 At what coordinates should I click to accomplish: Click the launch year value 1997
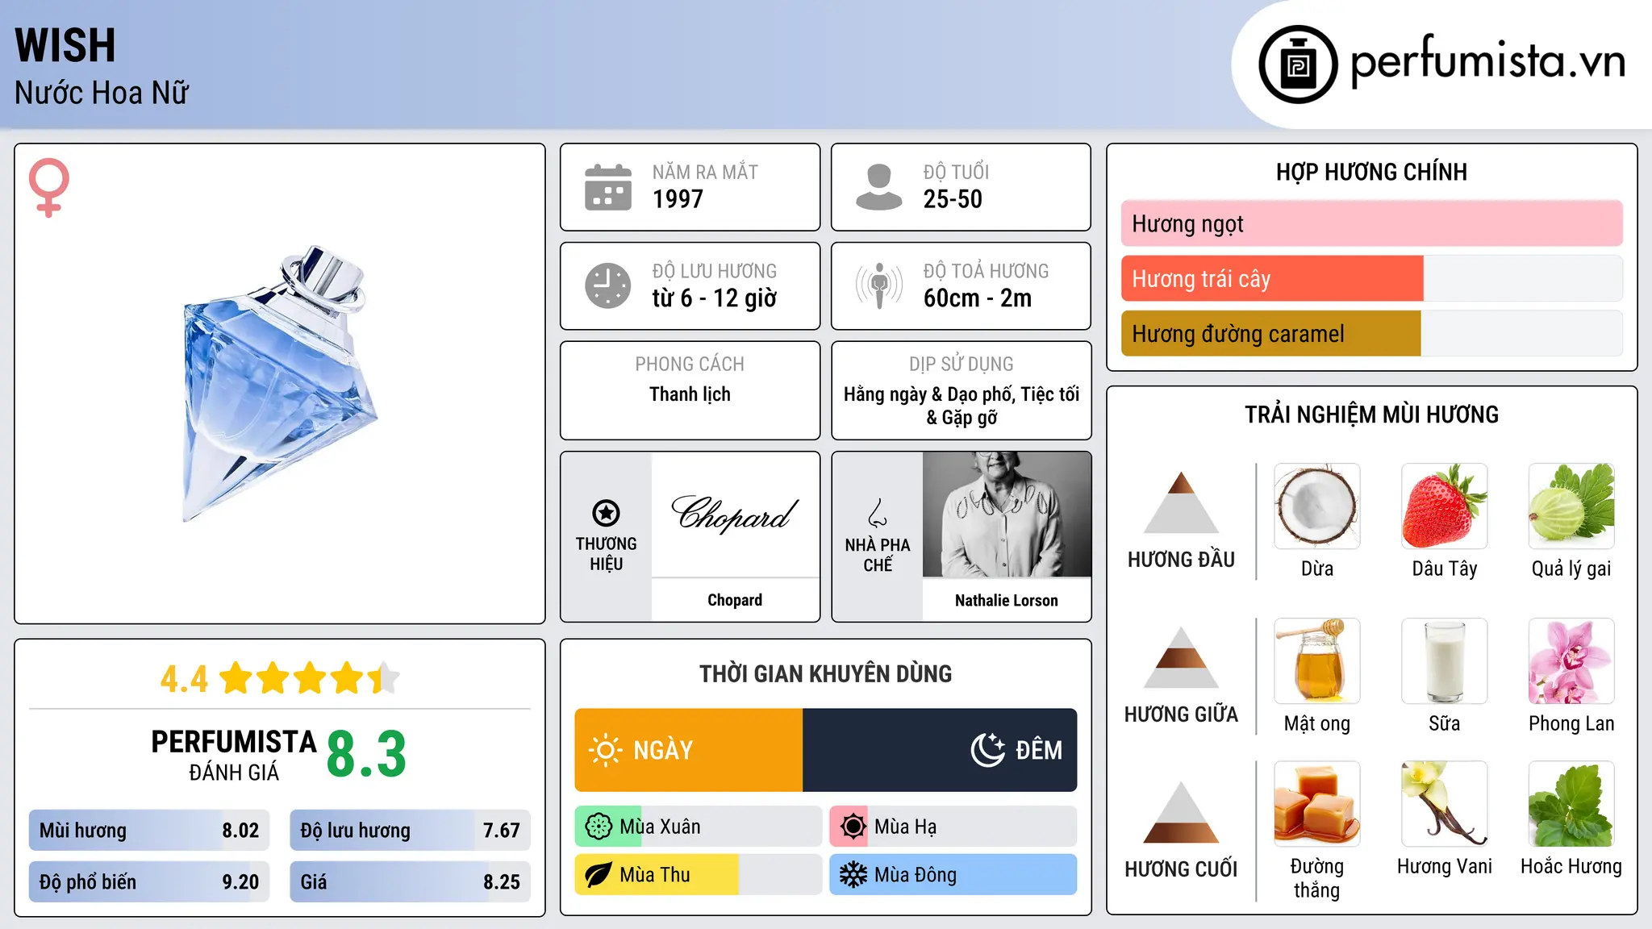point(678,199)
